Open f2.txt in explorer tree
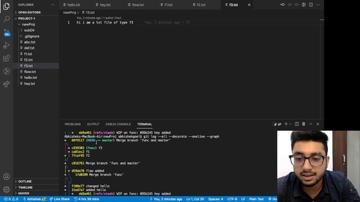Viewport: 360px width, 202px height. [36, 60]
